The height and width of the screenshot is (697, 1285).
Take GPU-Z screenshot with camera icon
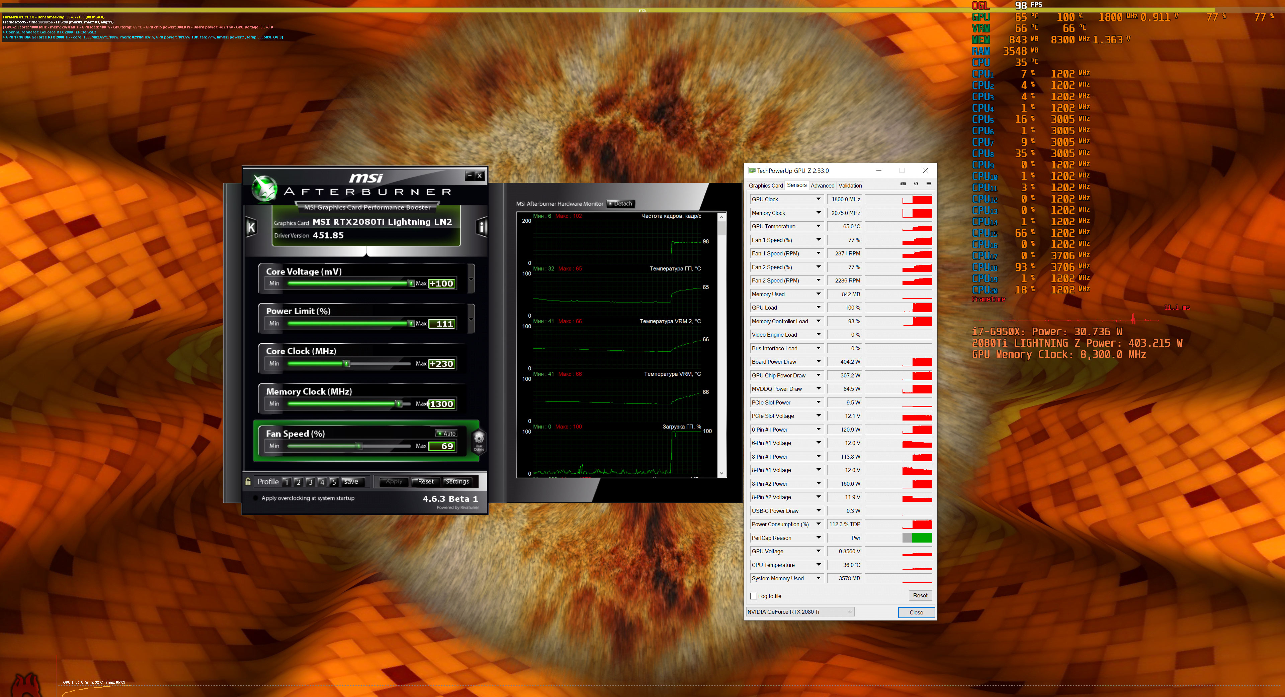903,184
